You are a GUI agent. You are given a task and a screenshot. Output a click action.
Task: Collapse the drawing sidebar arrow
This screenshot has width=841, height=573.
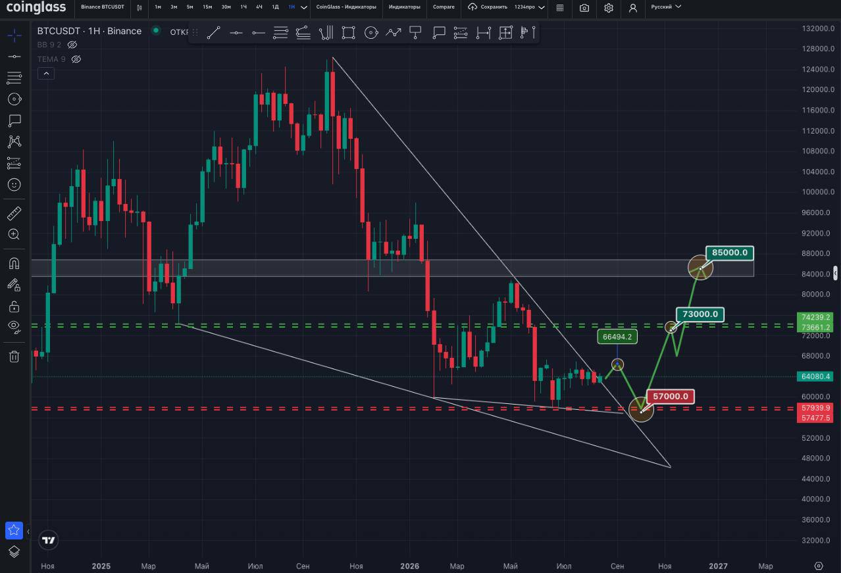pos(28,531)
